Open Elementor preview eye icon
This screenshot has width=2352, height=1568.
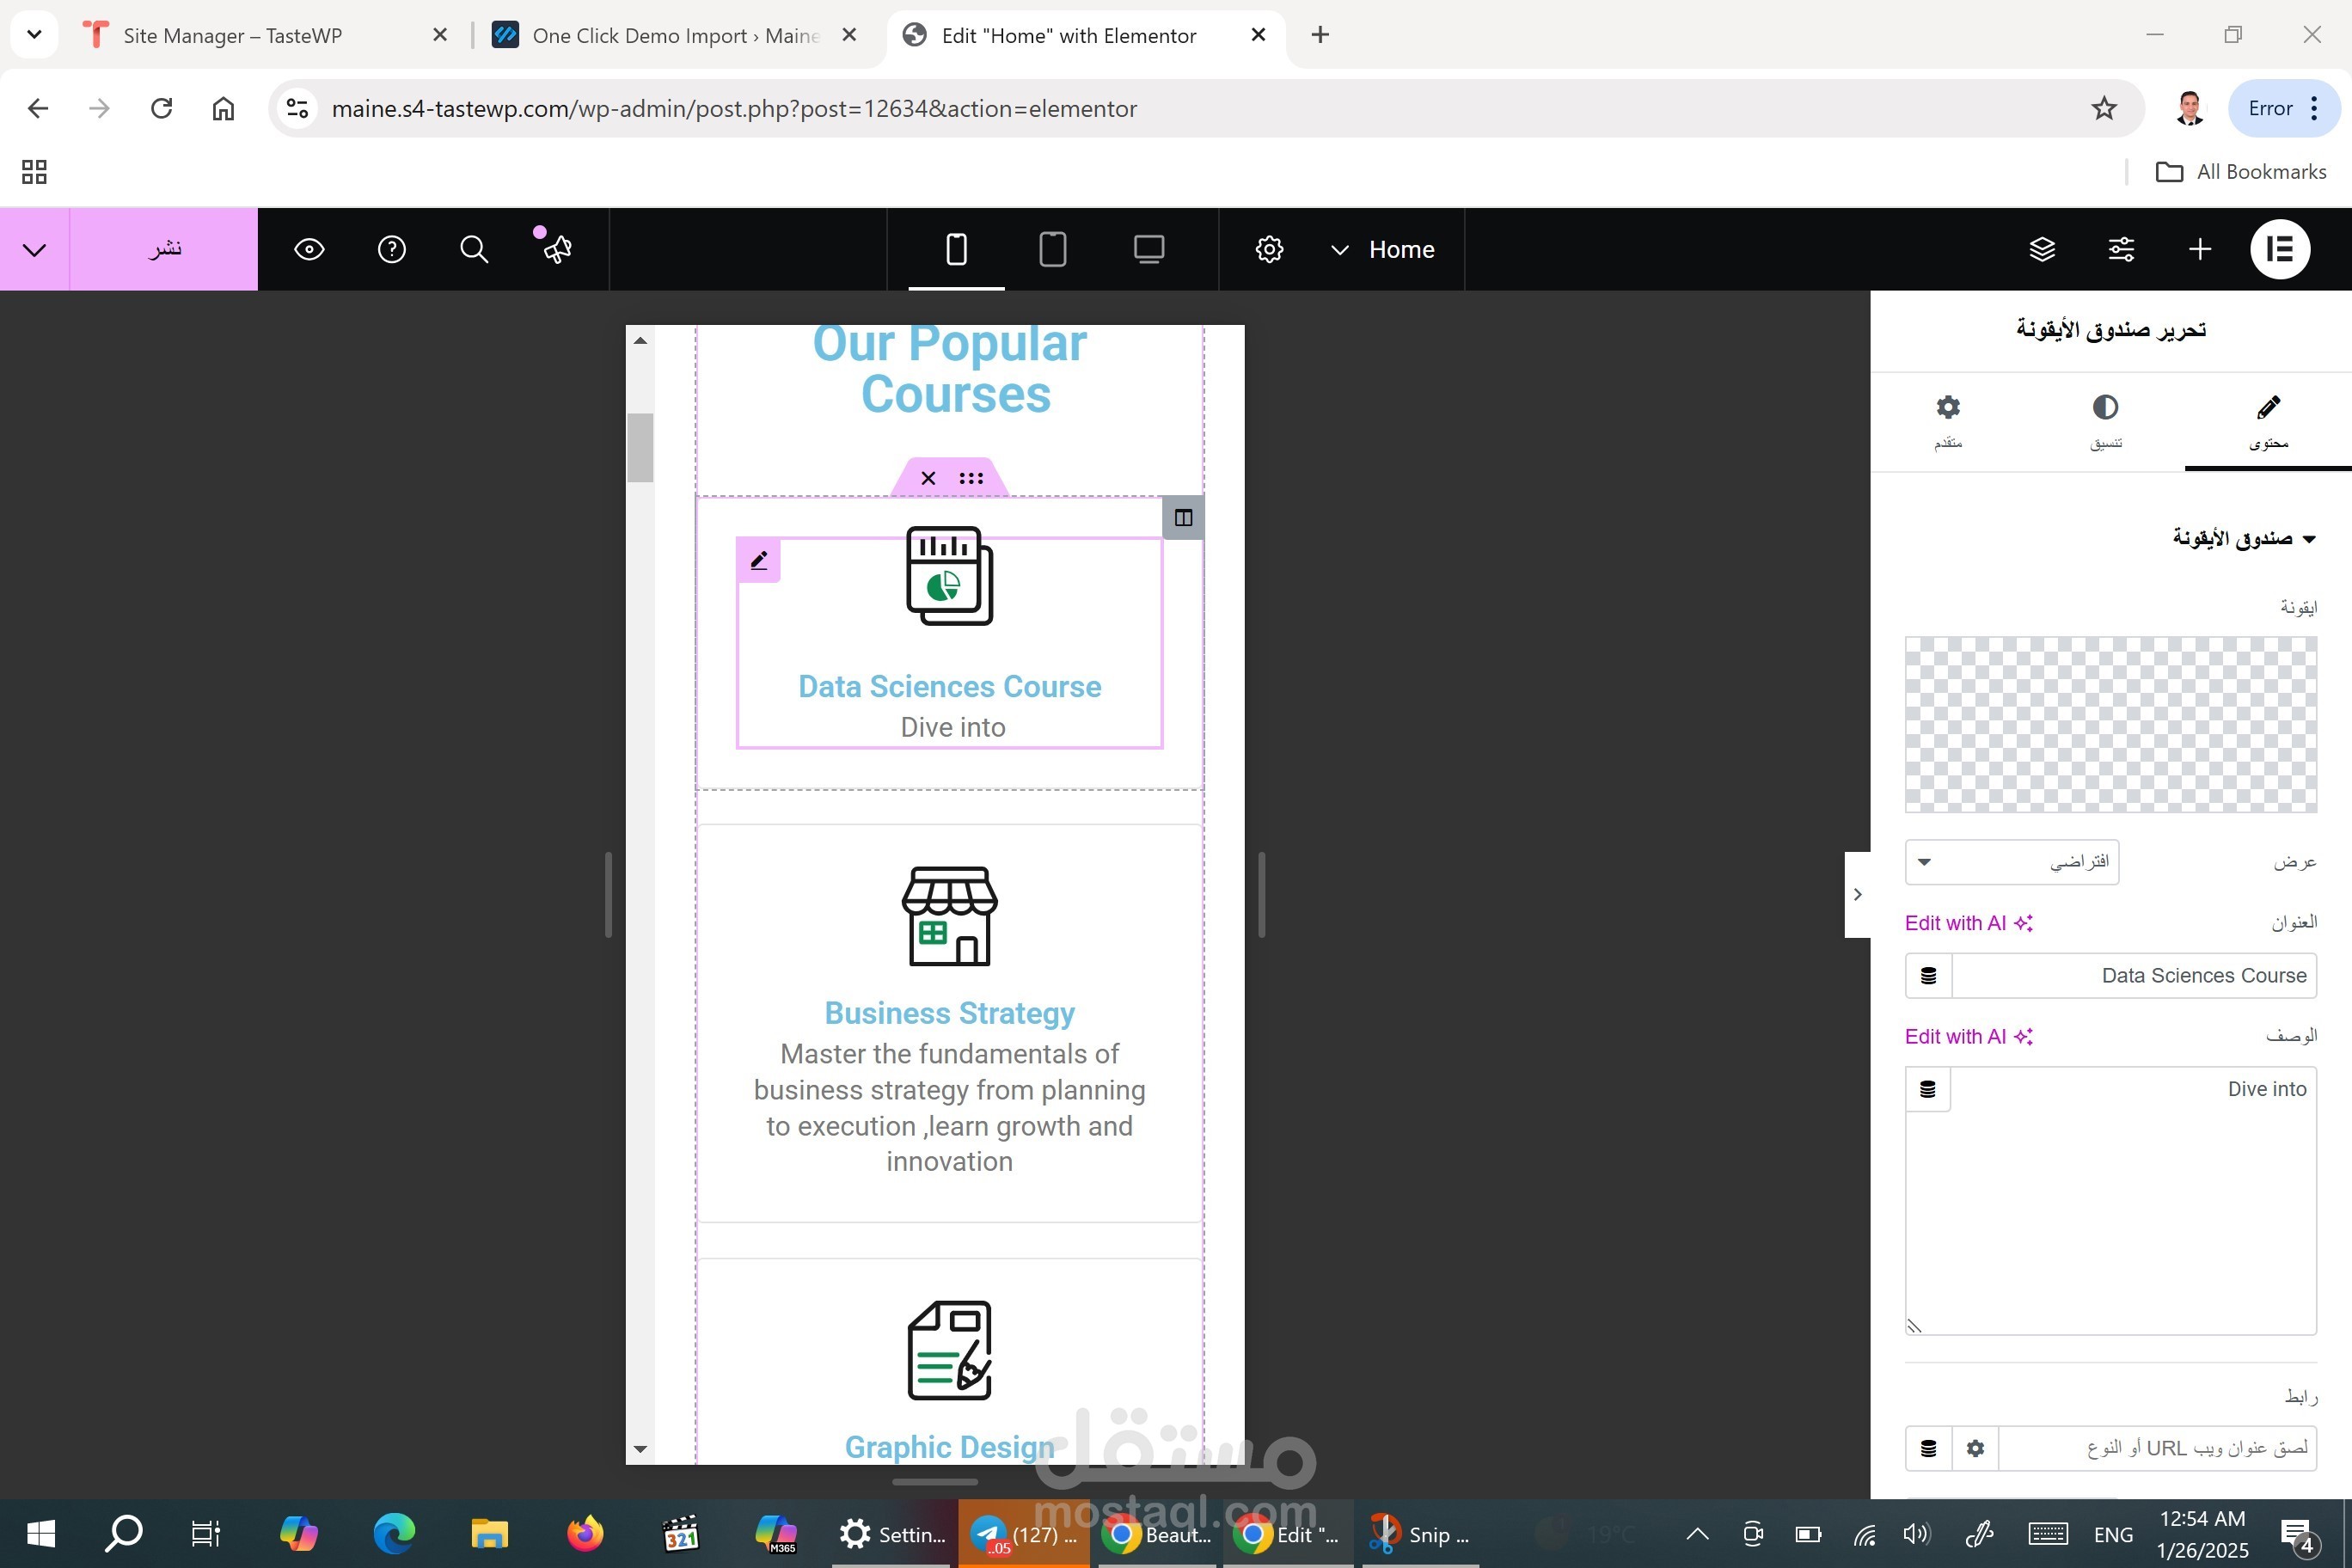pyautogui.click(x=309, y=249)
